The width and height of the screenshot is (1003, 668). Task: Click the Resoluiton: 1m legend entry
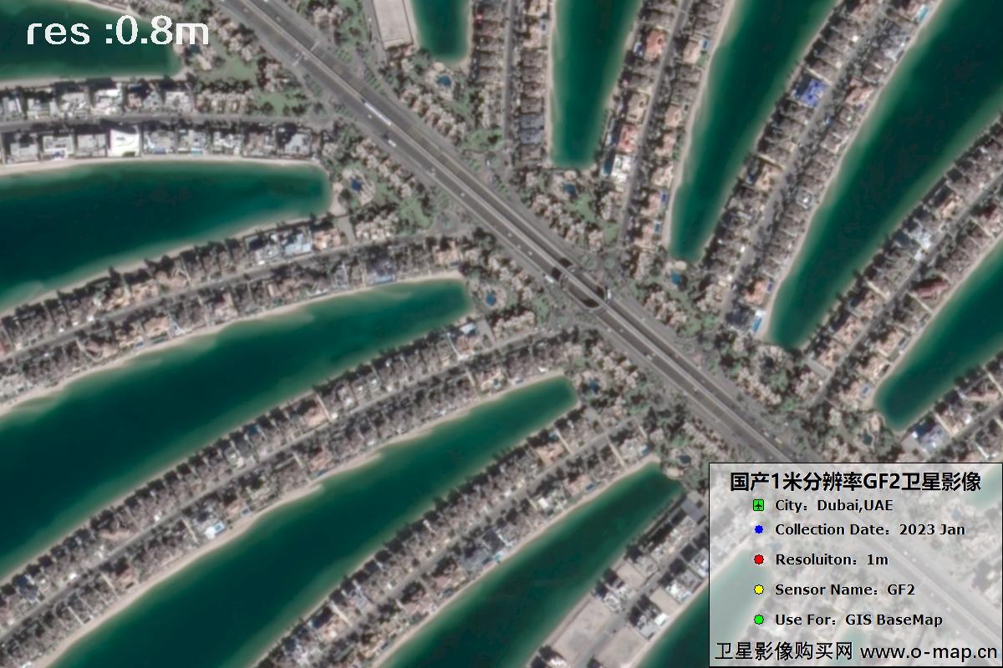832,559
